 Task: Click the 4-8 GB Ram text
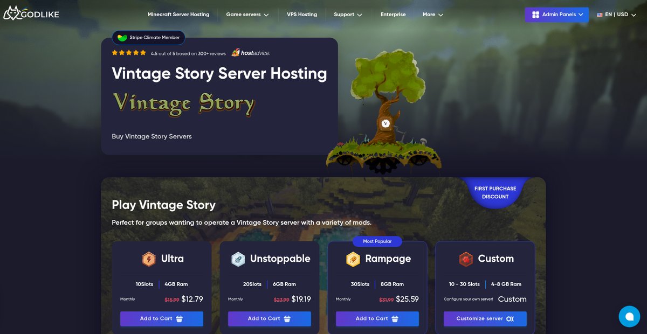pyautogui.click(x=506, y=284)
